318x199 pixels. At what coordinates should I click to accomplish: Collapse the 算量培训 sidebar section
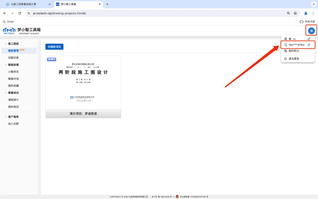click(x=6, y=93)
